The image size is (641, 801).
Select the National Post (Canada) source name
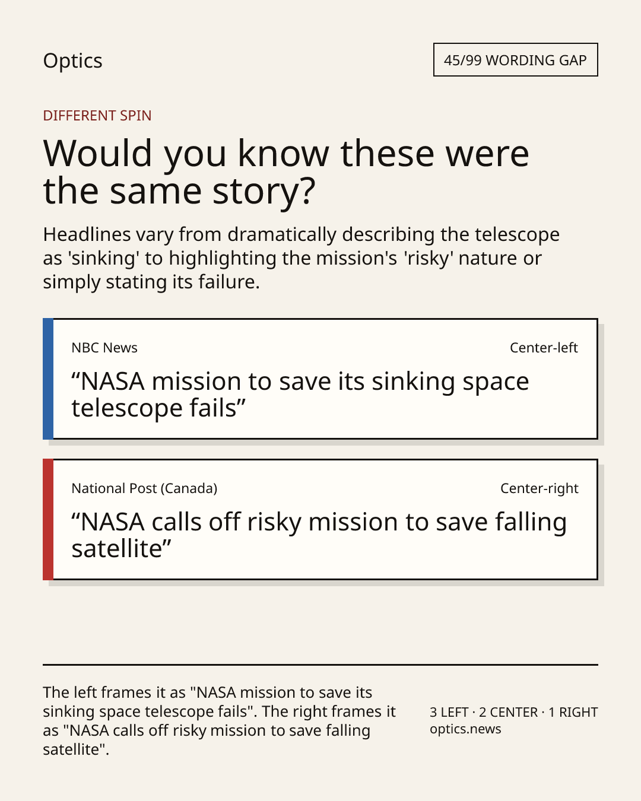144,488
